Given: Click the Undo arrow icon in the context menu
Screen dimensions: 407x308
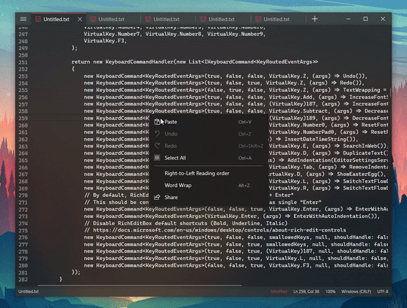Looking at the screenshot, I should (157, 134).
